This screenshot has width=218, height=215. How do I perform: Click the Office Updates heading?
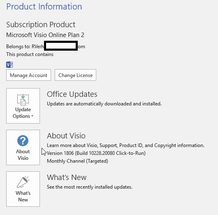(x=72, y=94)
